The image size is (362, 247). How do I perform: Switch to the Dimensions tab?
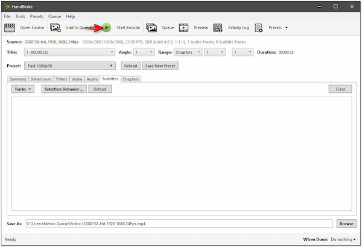41,79
